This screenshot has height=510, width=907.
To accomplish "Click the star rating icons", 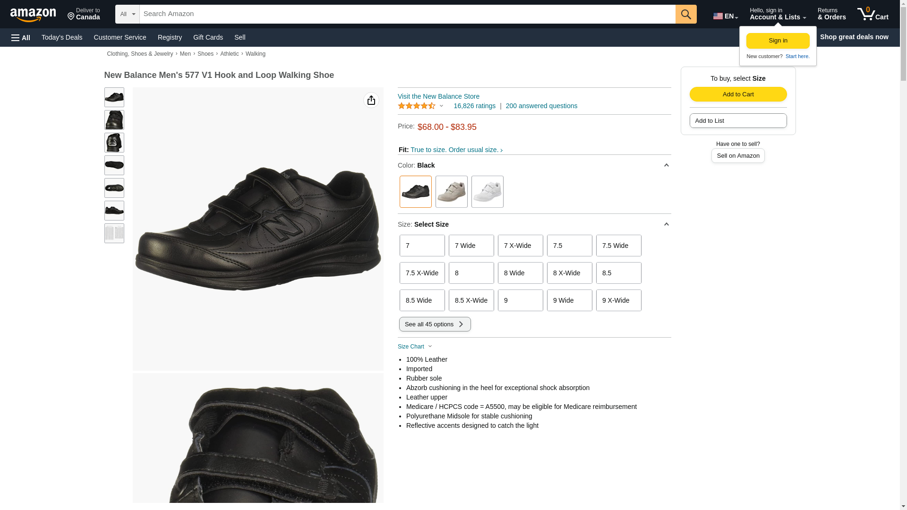I will (x=416, y=106).
